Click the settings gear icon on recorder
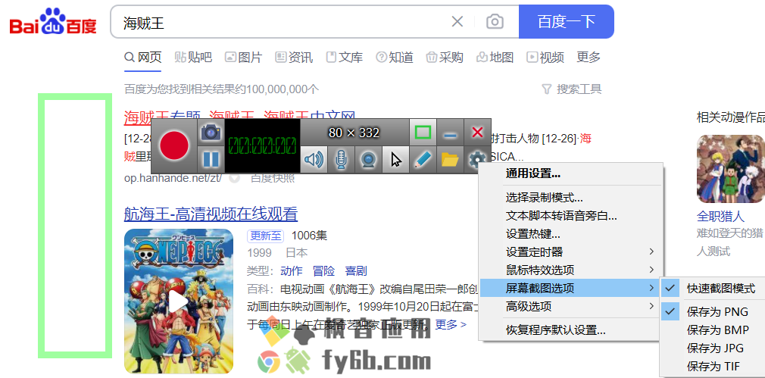765x378 pixels. (x=476, y=160)
